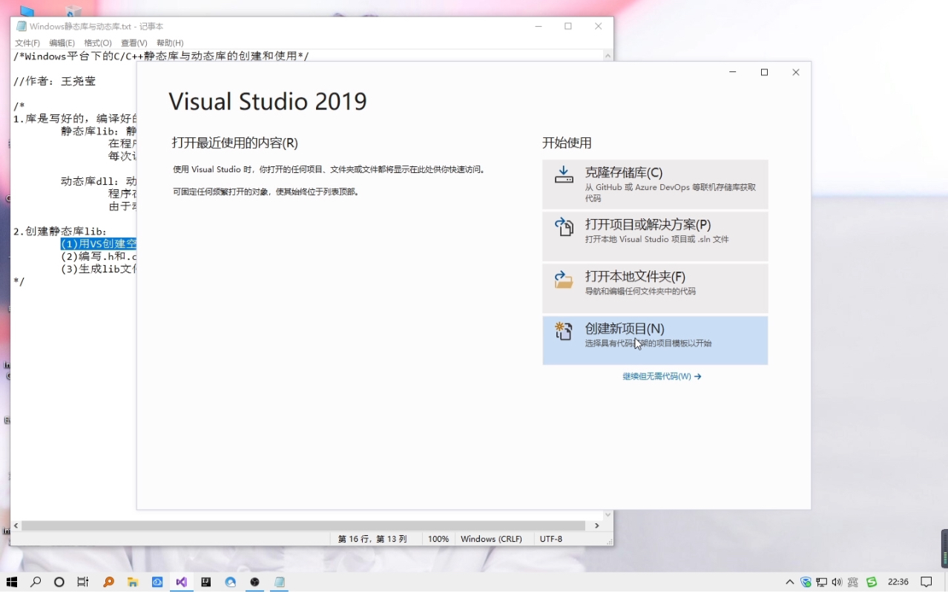948x593 pixels.
Task: Open IntelliJ IDEA from the taskbar
Action: 206,582
